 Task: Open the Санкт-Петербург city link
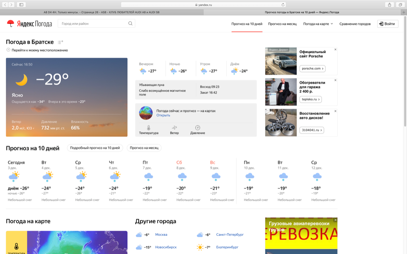point(230,235)
